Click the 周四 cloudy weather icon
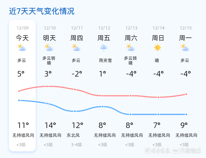Screen dimensions: 206x158 coord(76,48)
